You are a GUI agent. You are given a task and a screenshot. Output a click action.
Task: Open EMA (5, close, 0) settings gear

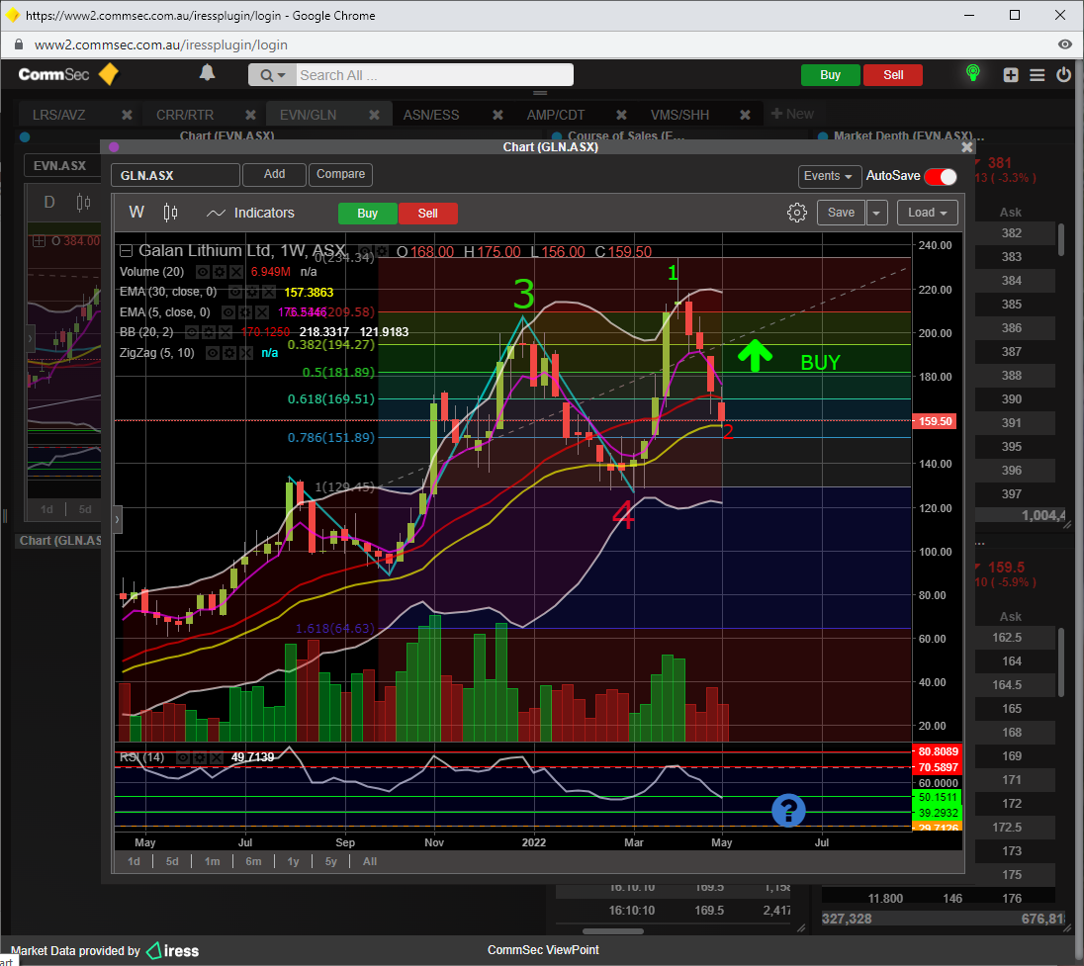tap(244, 312)
